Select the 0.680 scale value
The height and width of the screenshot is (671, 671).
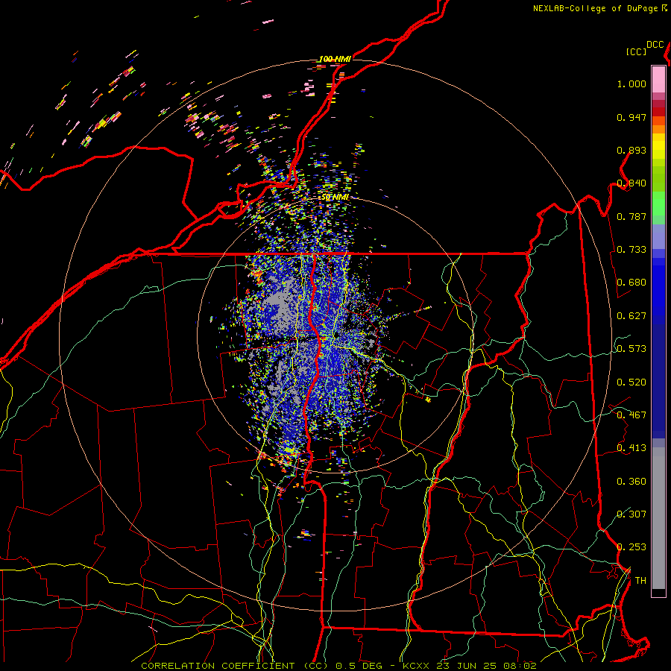click(x=631, y=283)
